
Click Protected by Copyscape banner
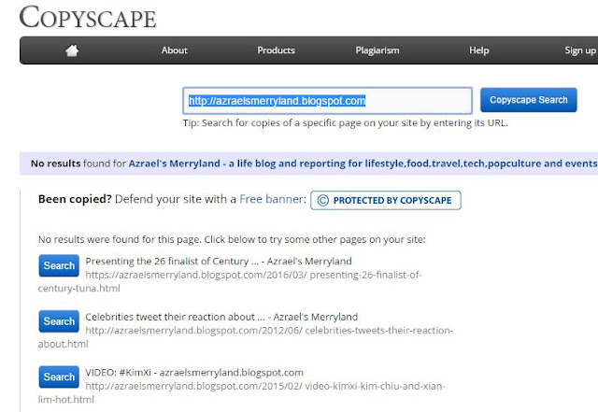[386, 200]
